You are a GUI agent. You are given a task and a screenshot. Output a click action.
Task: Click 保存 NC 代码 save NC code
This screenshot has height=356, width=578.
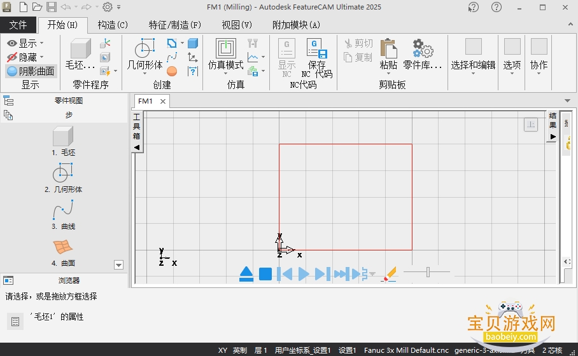tap(316, 58)
